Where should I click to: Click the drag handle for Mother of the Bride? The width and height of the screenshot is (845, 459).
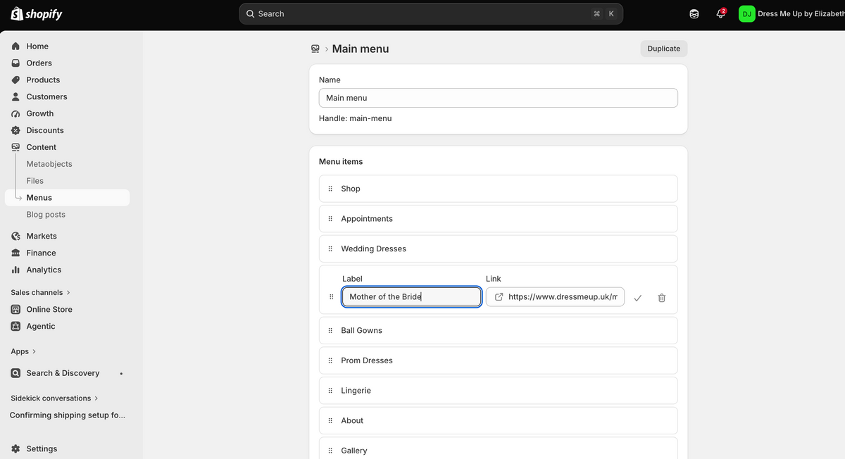(332, 297)
